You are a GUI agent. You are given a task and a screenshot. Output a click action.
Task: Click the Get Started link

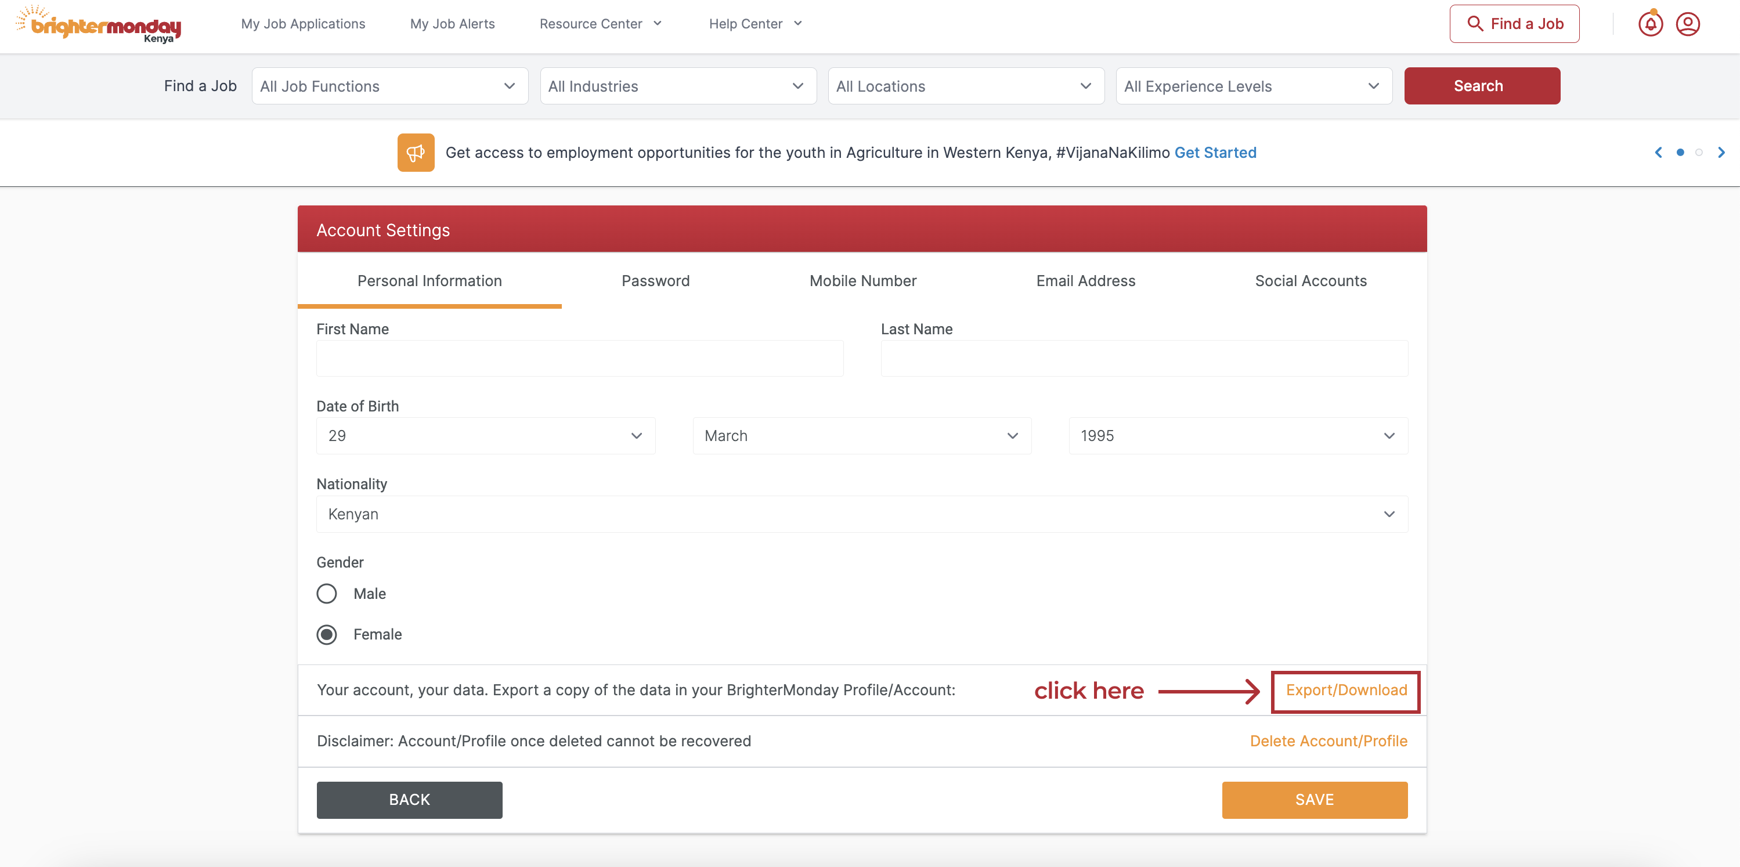coord(1215,153)
